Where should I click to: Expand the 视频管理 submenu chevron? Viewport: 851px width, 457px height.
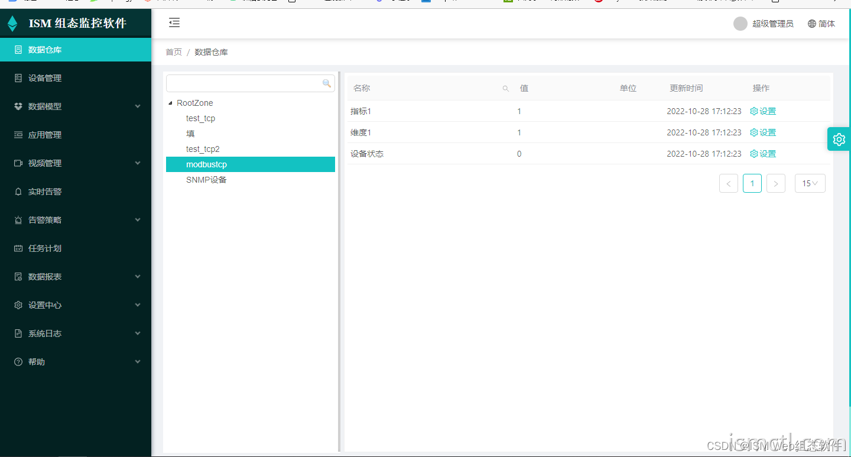pyautogui.click(x=138, y=163)
